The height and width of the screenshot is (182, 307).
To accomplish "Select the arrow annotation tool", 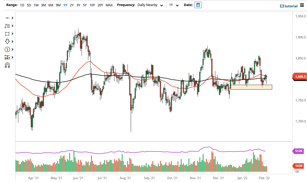I will (7, 41).
